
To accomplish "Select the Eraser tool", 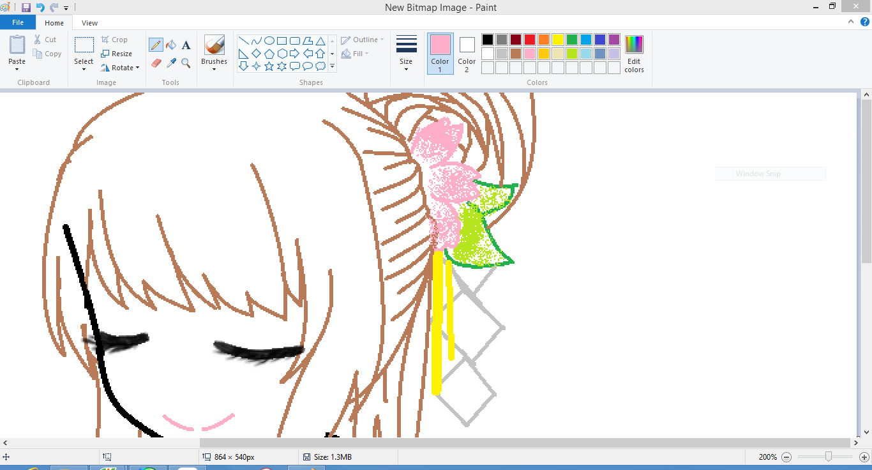I will pos(156,63).
